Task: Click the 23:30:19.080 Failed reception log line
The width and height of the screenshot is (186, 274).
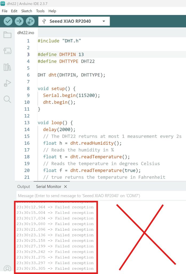Action: [x=55, y=224]
